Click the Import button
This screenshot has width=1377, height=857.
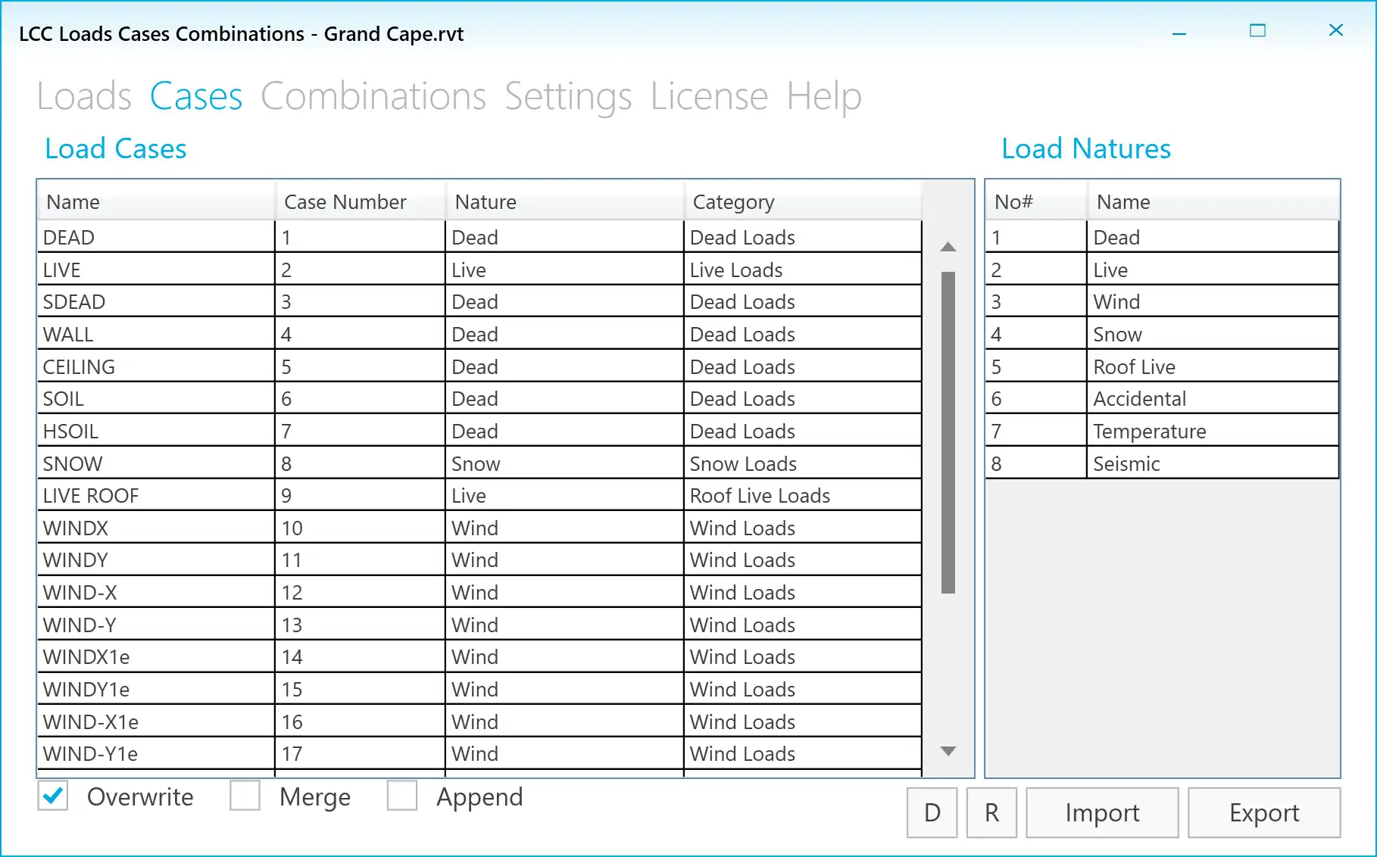(1102, 812)
